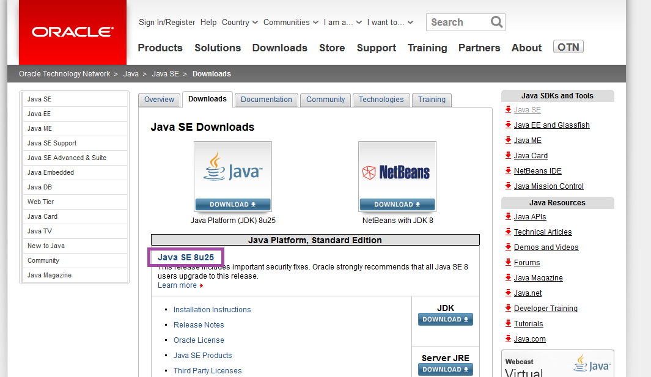
Task: Click the download icon beside Forums
Action: click(508, 262)
